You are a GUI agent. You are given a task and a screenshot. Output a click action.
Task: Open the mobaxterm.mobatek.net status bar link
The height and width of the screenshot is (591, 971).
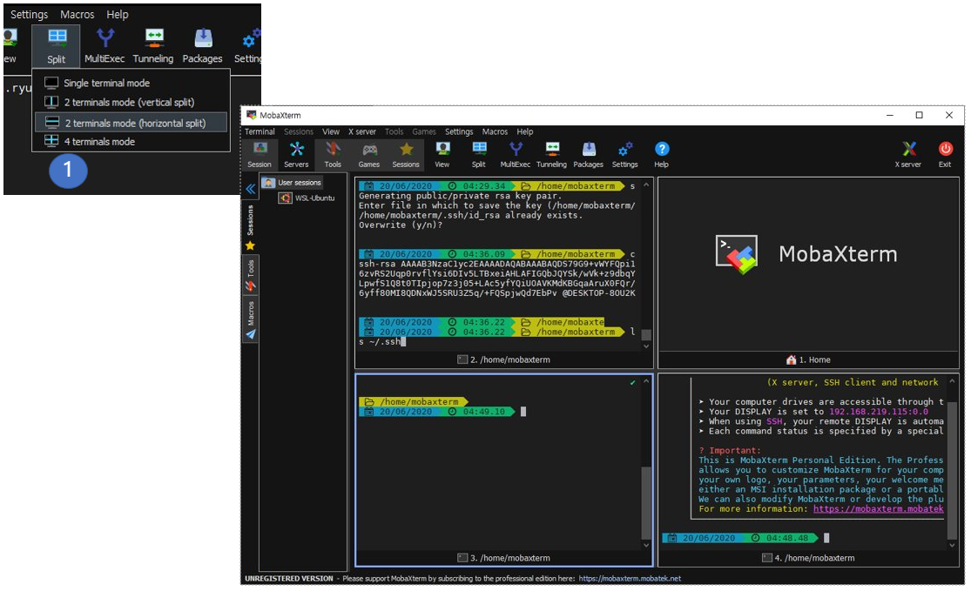(x=630, y=579)
